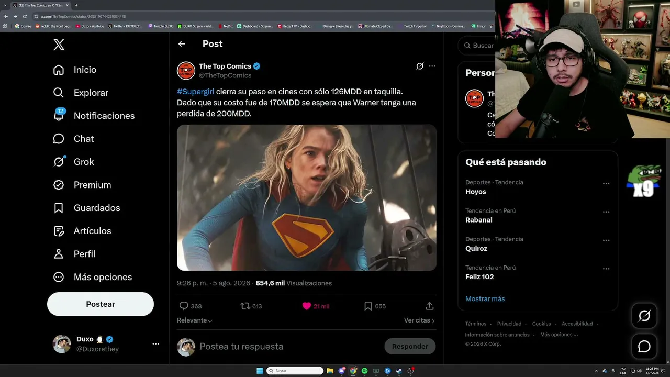Open the Nightbot bookmark

pyautogui.click(x=449, y=26)
